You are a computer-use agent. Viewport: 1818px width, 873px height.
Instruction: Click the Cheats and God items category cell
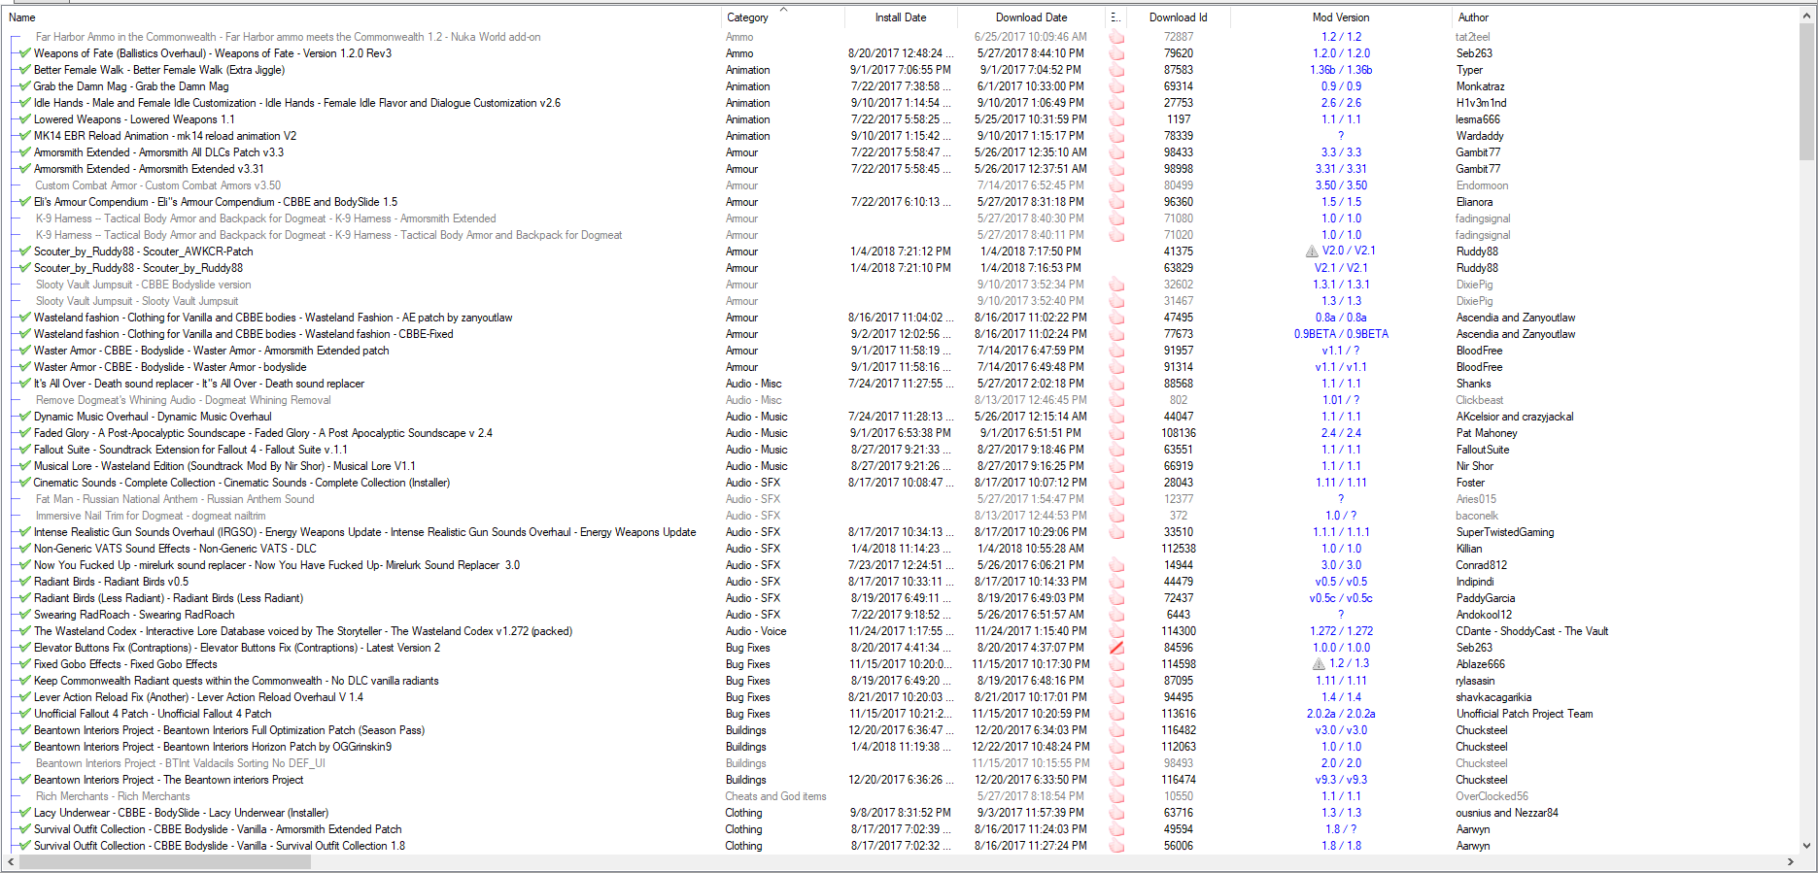click(775, 796)
